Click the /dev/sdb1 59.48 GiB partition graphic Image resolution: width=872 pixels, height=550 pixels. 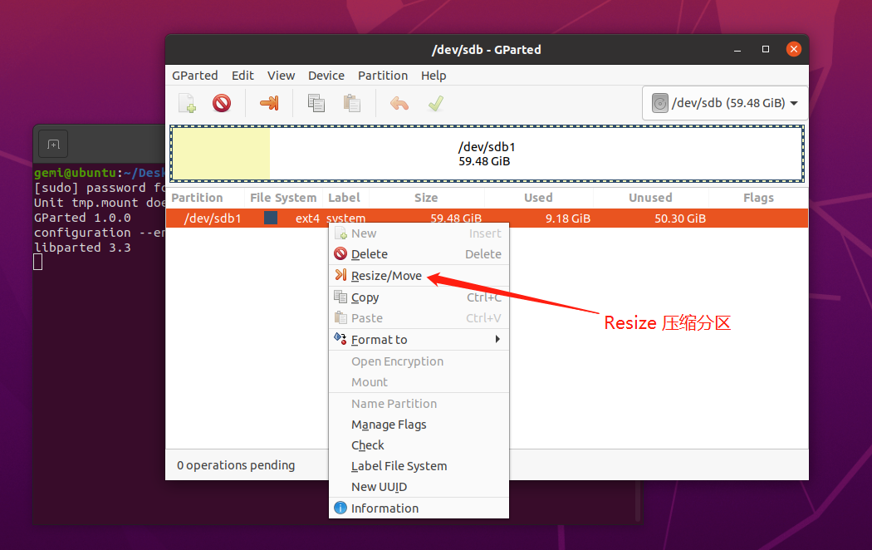point(487,154)
